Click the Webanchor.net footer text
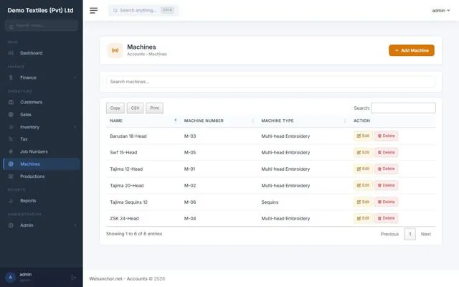This screenshot has width=459, height=287. (x=127, y=279)
